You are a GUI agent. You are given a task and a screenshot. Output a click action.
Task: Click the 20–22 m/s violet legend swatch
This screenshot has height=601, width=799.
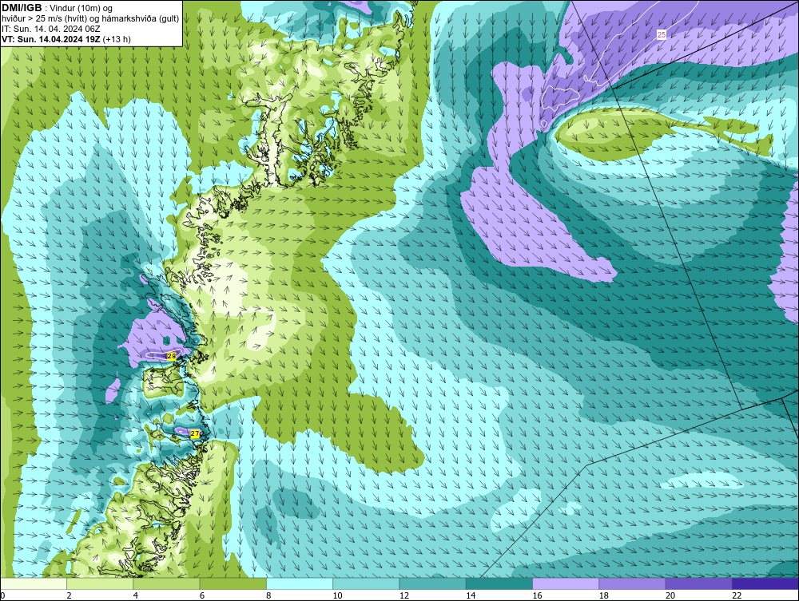click(x=698, y=584)
